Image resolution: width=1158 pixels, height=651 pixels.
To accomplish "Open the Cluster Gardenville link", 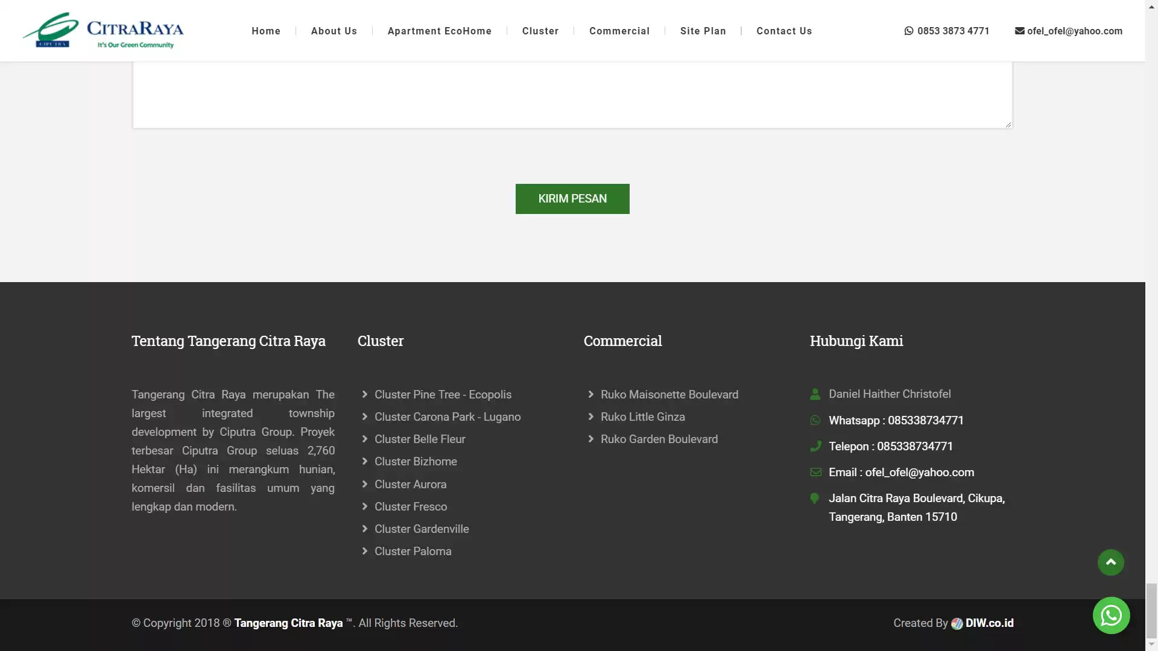I will point(422,529).
